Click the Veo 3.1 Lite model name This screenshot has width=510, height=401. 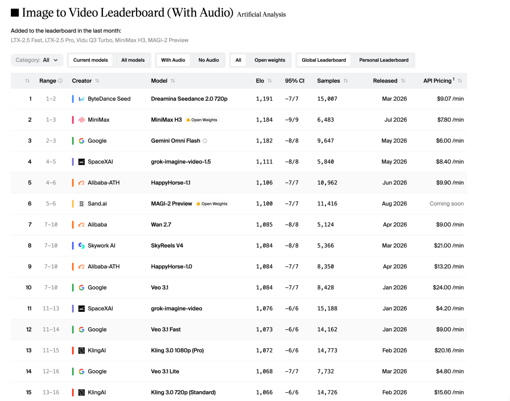[165, 371]
